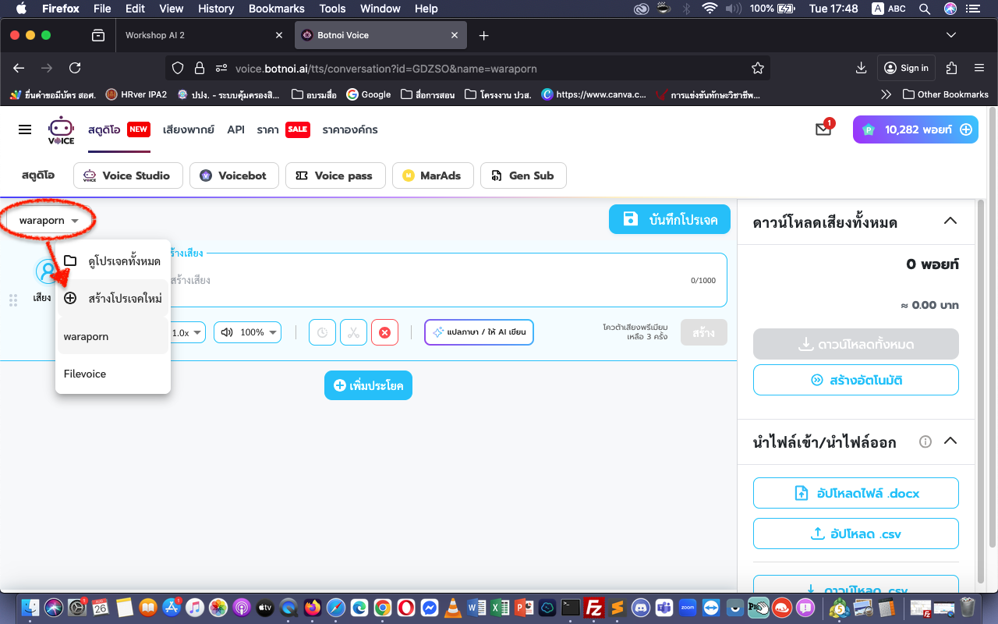Click the drag handle beside the sentence
This screenshot has height=624, width=998.
click(x=13, y=300)
